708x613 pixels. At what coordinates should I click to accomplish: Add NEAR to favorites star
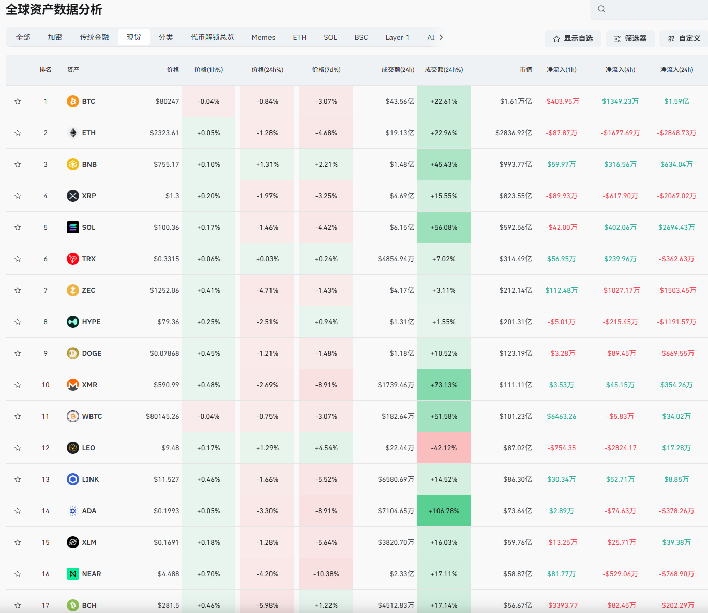(18, 574)
